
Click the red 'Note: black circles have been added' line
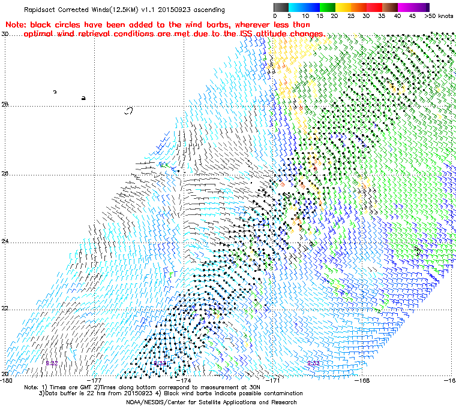coord(158,25)
